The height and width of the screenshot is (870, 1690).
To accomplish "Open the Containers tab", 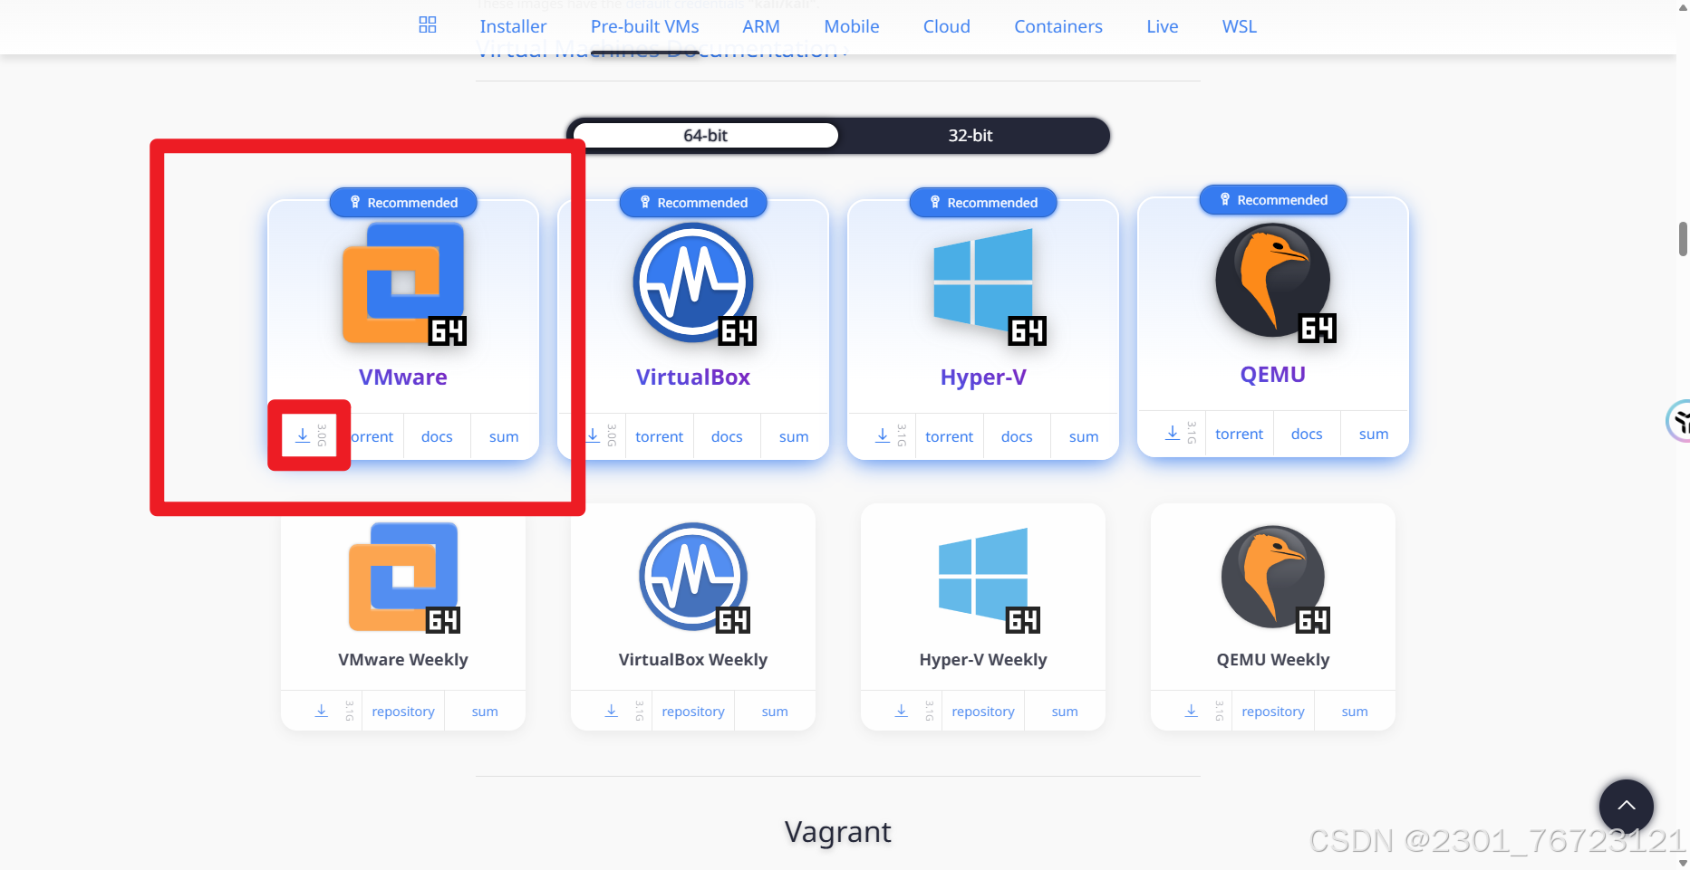I will point(1057,26).
